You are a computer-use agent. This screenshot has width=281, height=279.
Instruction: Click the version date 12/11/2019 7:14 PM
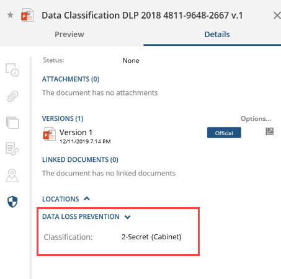pos(85,141)
